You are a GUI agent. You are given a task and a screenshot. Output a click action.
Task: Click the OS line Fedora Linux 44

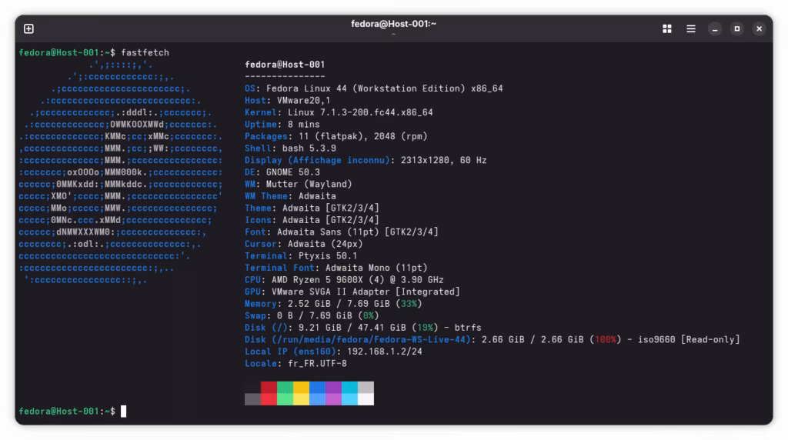tap(373, 88)
